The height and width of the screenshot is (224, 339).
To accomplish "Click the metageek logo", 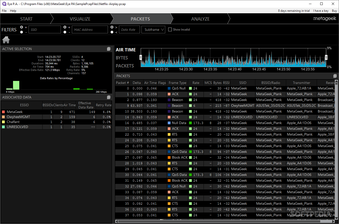I will [x=325, y=19].
